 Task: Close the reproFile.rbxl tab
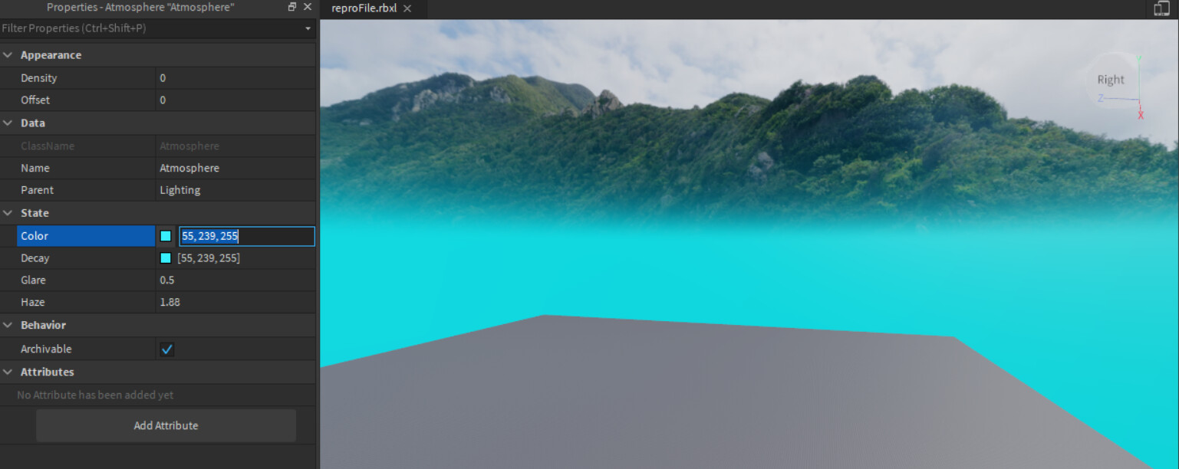click(x=407, y=9)
